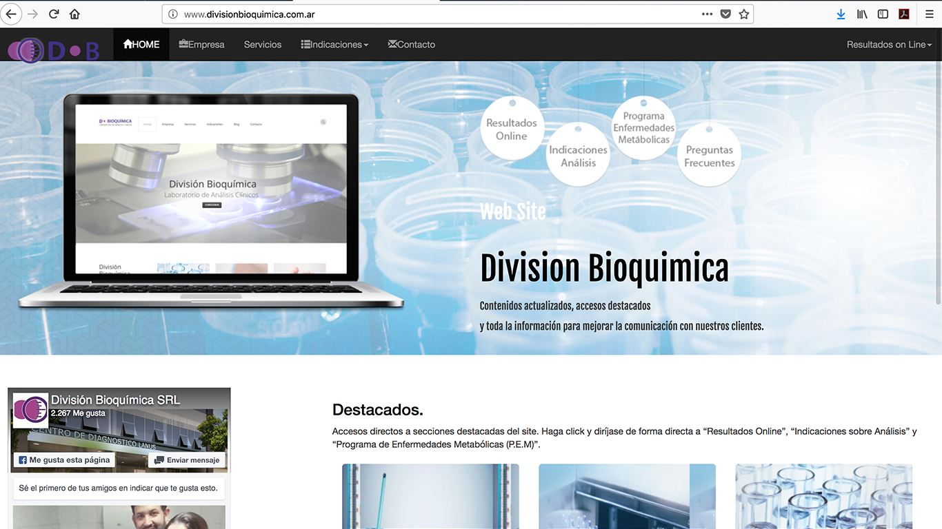Viewport: 942px width, 529px height.
Task: Open the browser home page icon
Action: [74, 14]
